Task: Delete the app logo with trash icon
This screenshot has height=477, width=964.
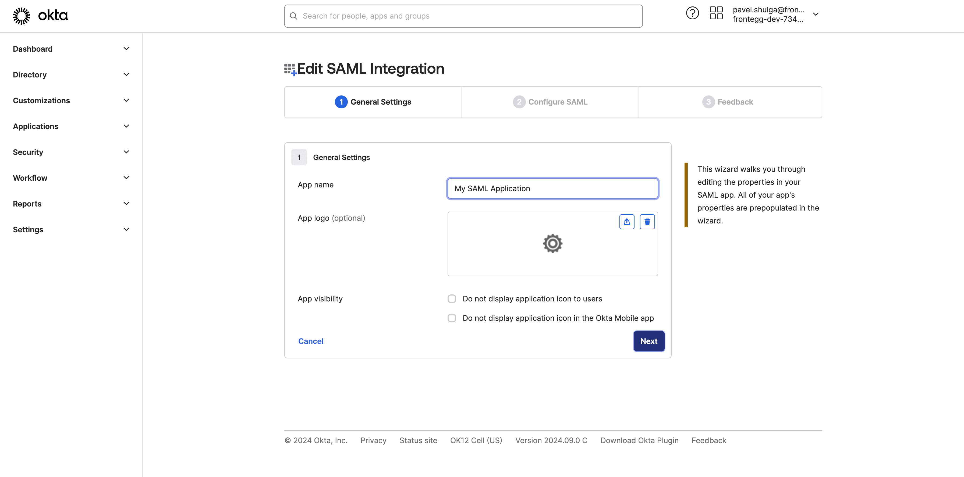Action: 647,222
